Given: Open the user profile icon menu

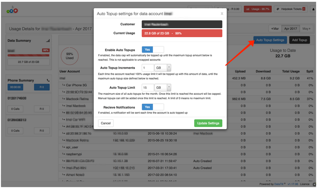Looking at the screenshot, I should [313, 9].
